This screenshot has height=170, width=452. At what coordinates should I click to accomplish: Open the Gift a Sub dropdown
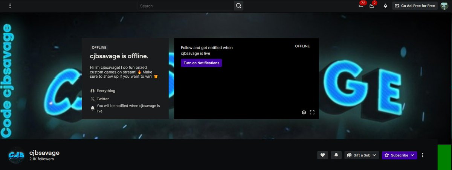[362, 155]
